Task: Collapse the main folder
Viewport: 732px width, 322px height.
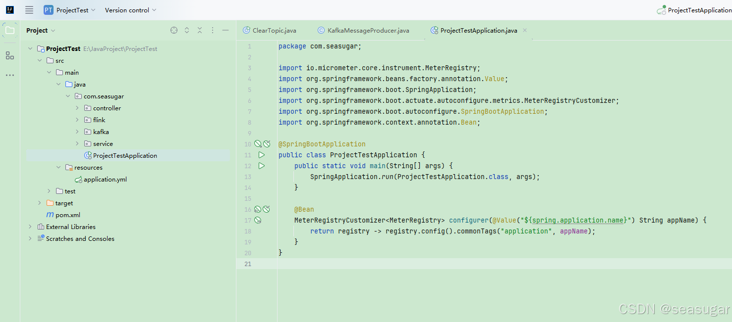Action: coord(49,73)
